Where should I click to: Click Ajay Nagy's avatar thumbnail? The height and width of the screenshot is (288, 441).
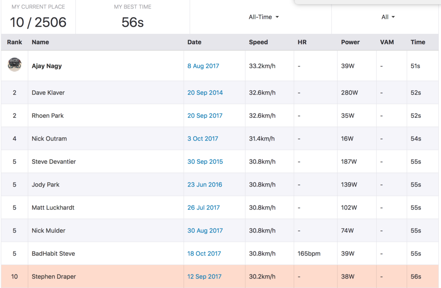[14, 64]
